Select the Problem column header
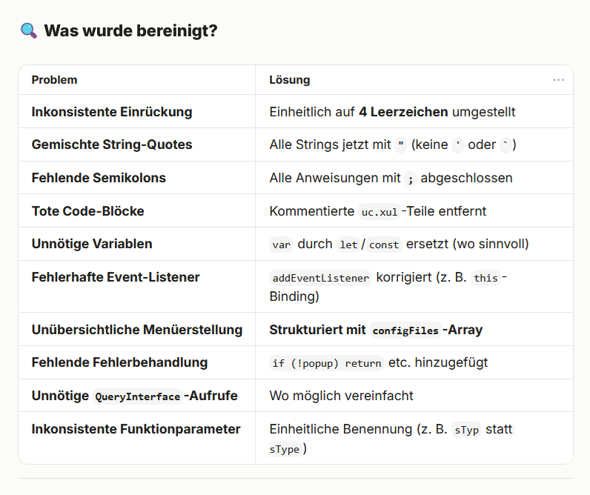The height and width of the screenshot is (495, 590). click(54, 80)
